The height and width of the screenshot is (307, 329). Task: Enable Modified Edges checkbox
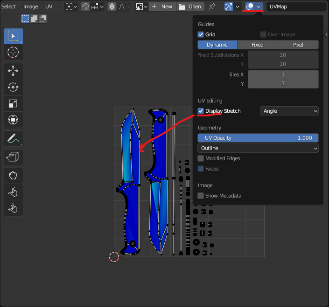pyautogui.click(x=201, y=158)
